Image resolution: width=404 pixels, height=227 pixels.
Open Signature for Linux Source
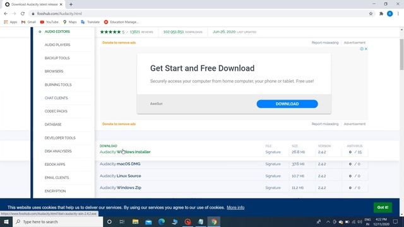click(x=273, y=176)
